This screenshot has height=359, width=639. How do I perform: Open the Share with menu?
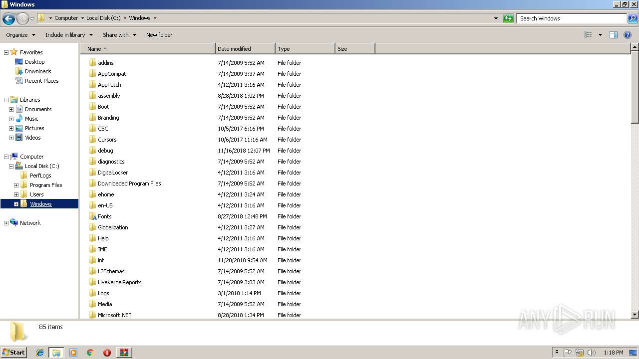120,35
